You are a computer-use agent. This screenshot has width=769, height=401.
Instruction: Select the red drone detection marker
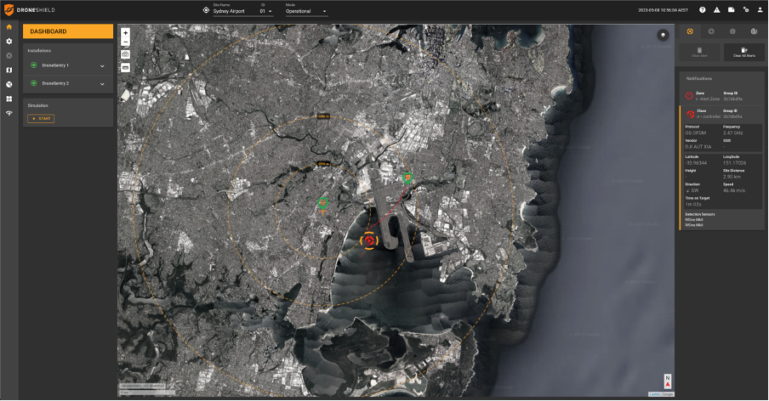[369, 240]
